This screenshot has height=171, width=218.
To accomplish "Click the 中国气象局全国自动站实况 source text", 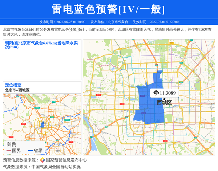I will tap(56, 167).
